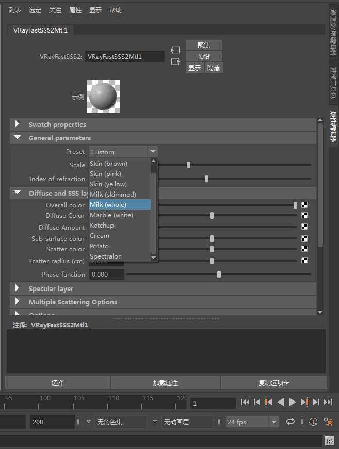The image size is (339, 449).
Task: Click the 选择 button
Action: point(58,382)
